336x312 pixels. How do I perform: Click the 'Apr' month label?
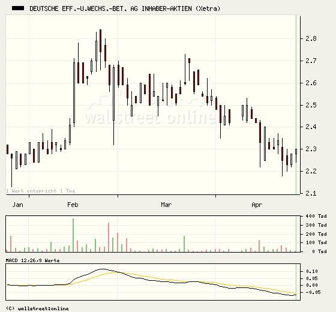point(257,205)
